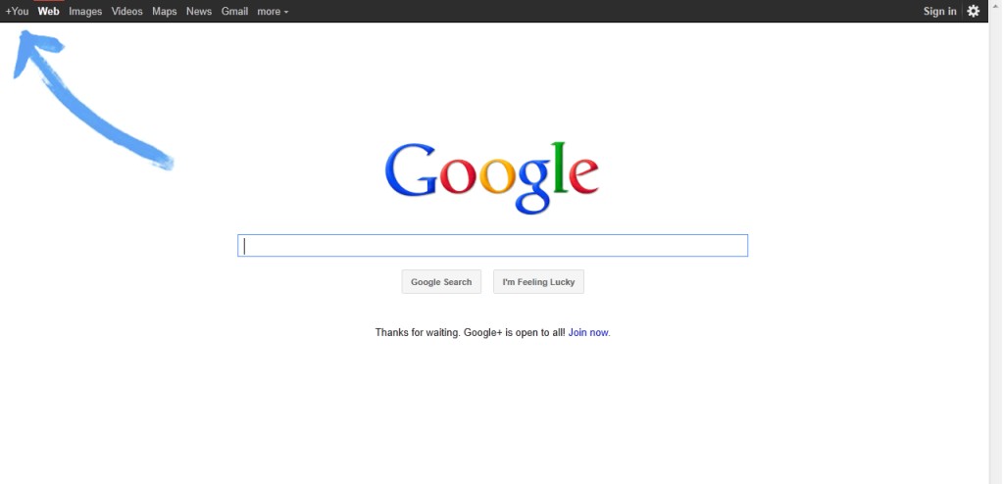Click the 'Google+ is open to all' text
The height and width of the screenshot is (484, 1004).
tap(515, 332)
